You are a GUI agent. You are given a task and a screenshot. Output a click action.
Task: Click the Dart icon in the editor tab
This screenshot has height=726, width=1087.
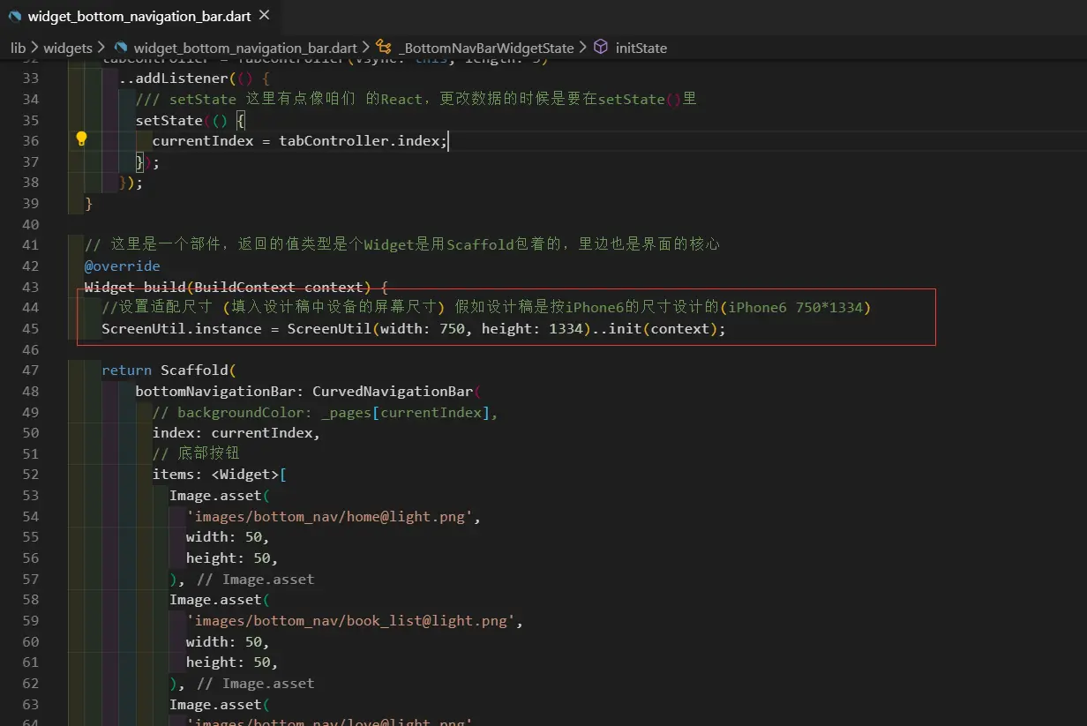(14, 15)
